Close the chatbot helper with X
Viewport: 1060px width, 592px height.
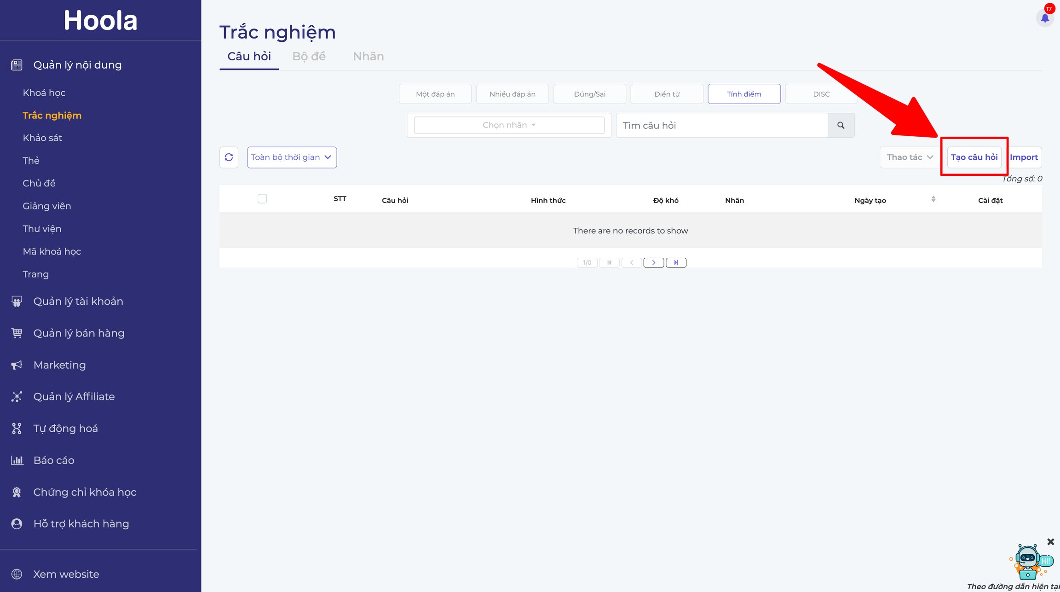pyautogui.click(x=1050, y=542)
